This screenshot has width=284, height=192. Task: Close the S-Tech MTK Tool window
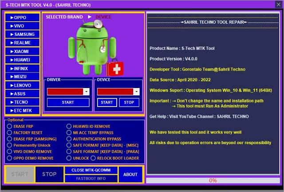point(278,4)
